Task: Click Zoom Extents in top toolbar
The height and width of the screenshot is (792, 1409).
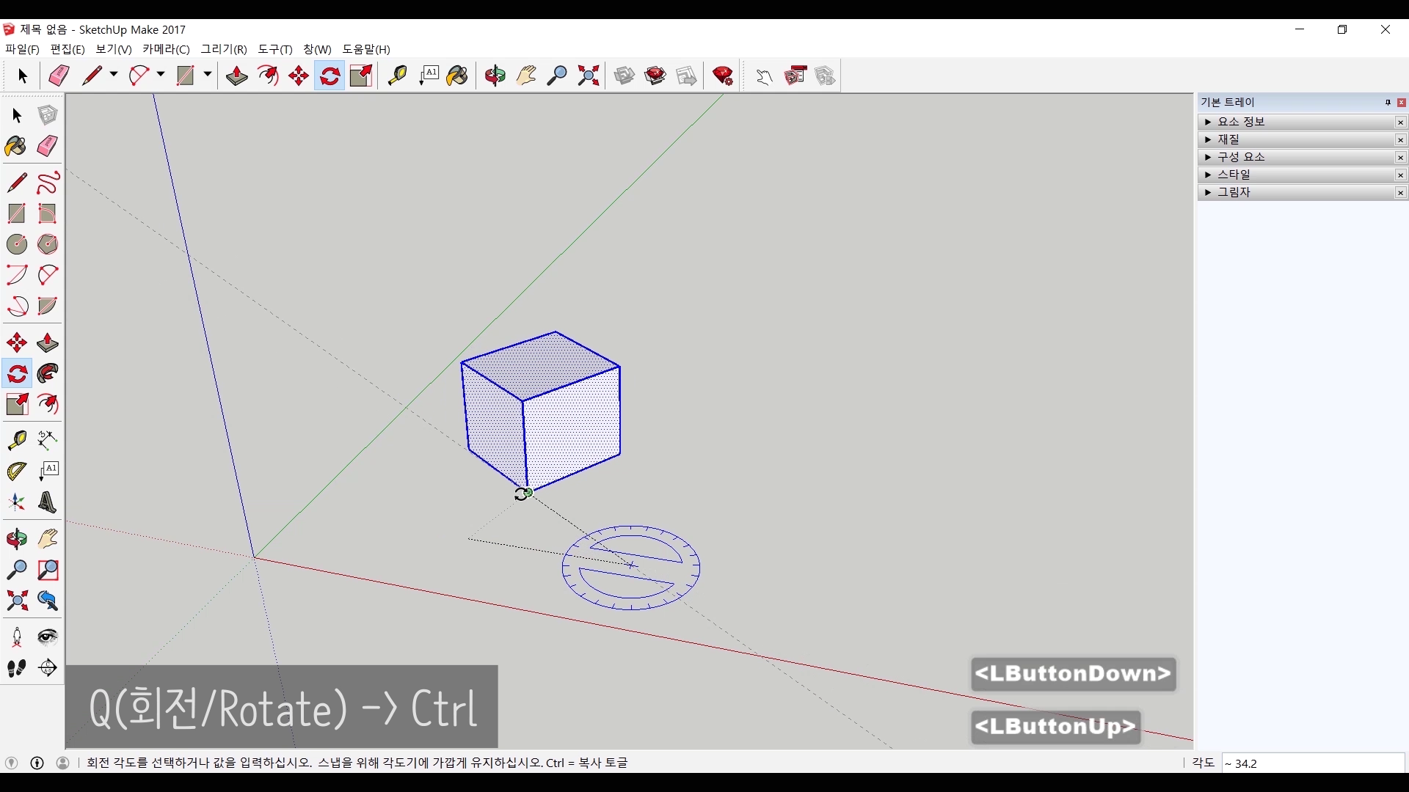Action: point(589,76)
